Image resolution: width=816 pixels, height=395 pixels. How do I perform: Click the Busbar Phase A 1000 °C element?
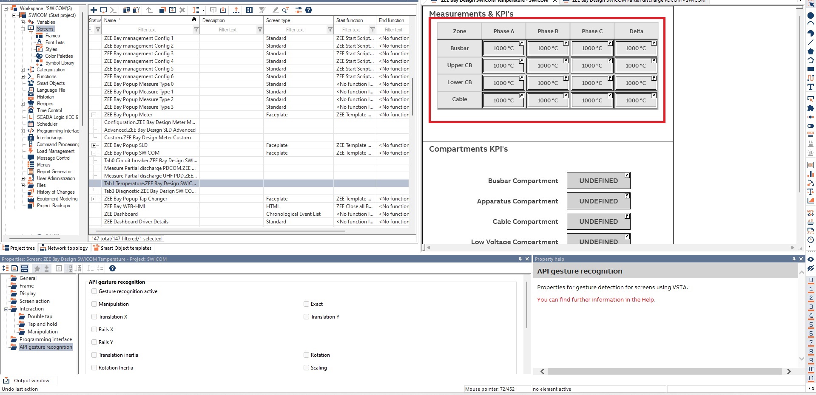point(503,48)
